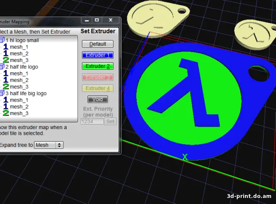
Task: Close the Extruder Mapping window
Action: click(x=110, y=20)
